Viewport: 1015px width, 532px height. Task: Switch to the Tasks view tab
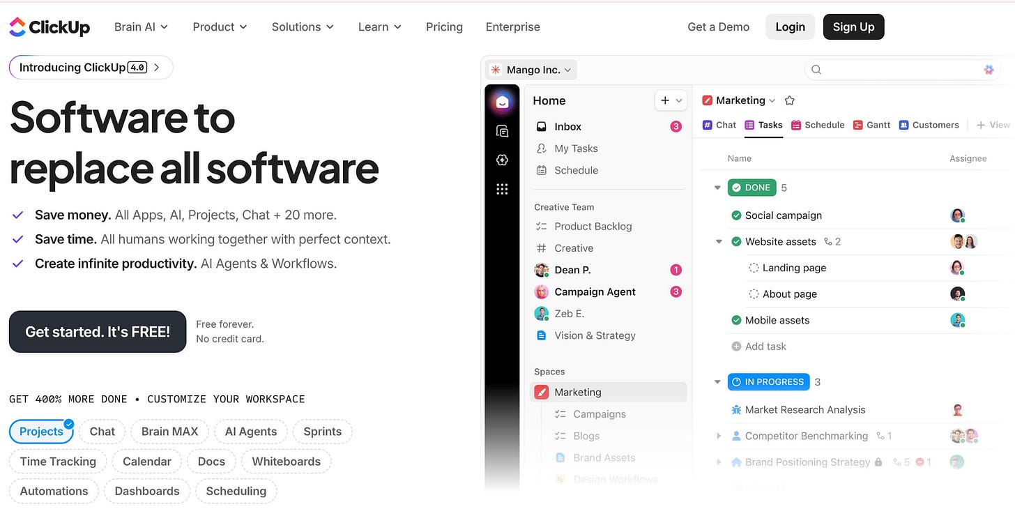(764, 125)
